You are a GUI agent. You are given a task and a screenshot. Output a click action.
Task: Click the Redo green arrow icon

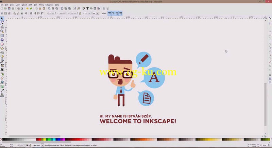pyautogui.click(x=31, y=8)
